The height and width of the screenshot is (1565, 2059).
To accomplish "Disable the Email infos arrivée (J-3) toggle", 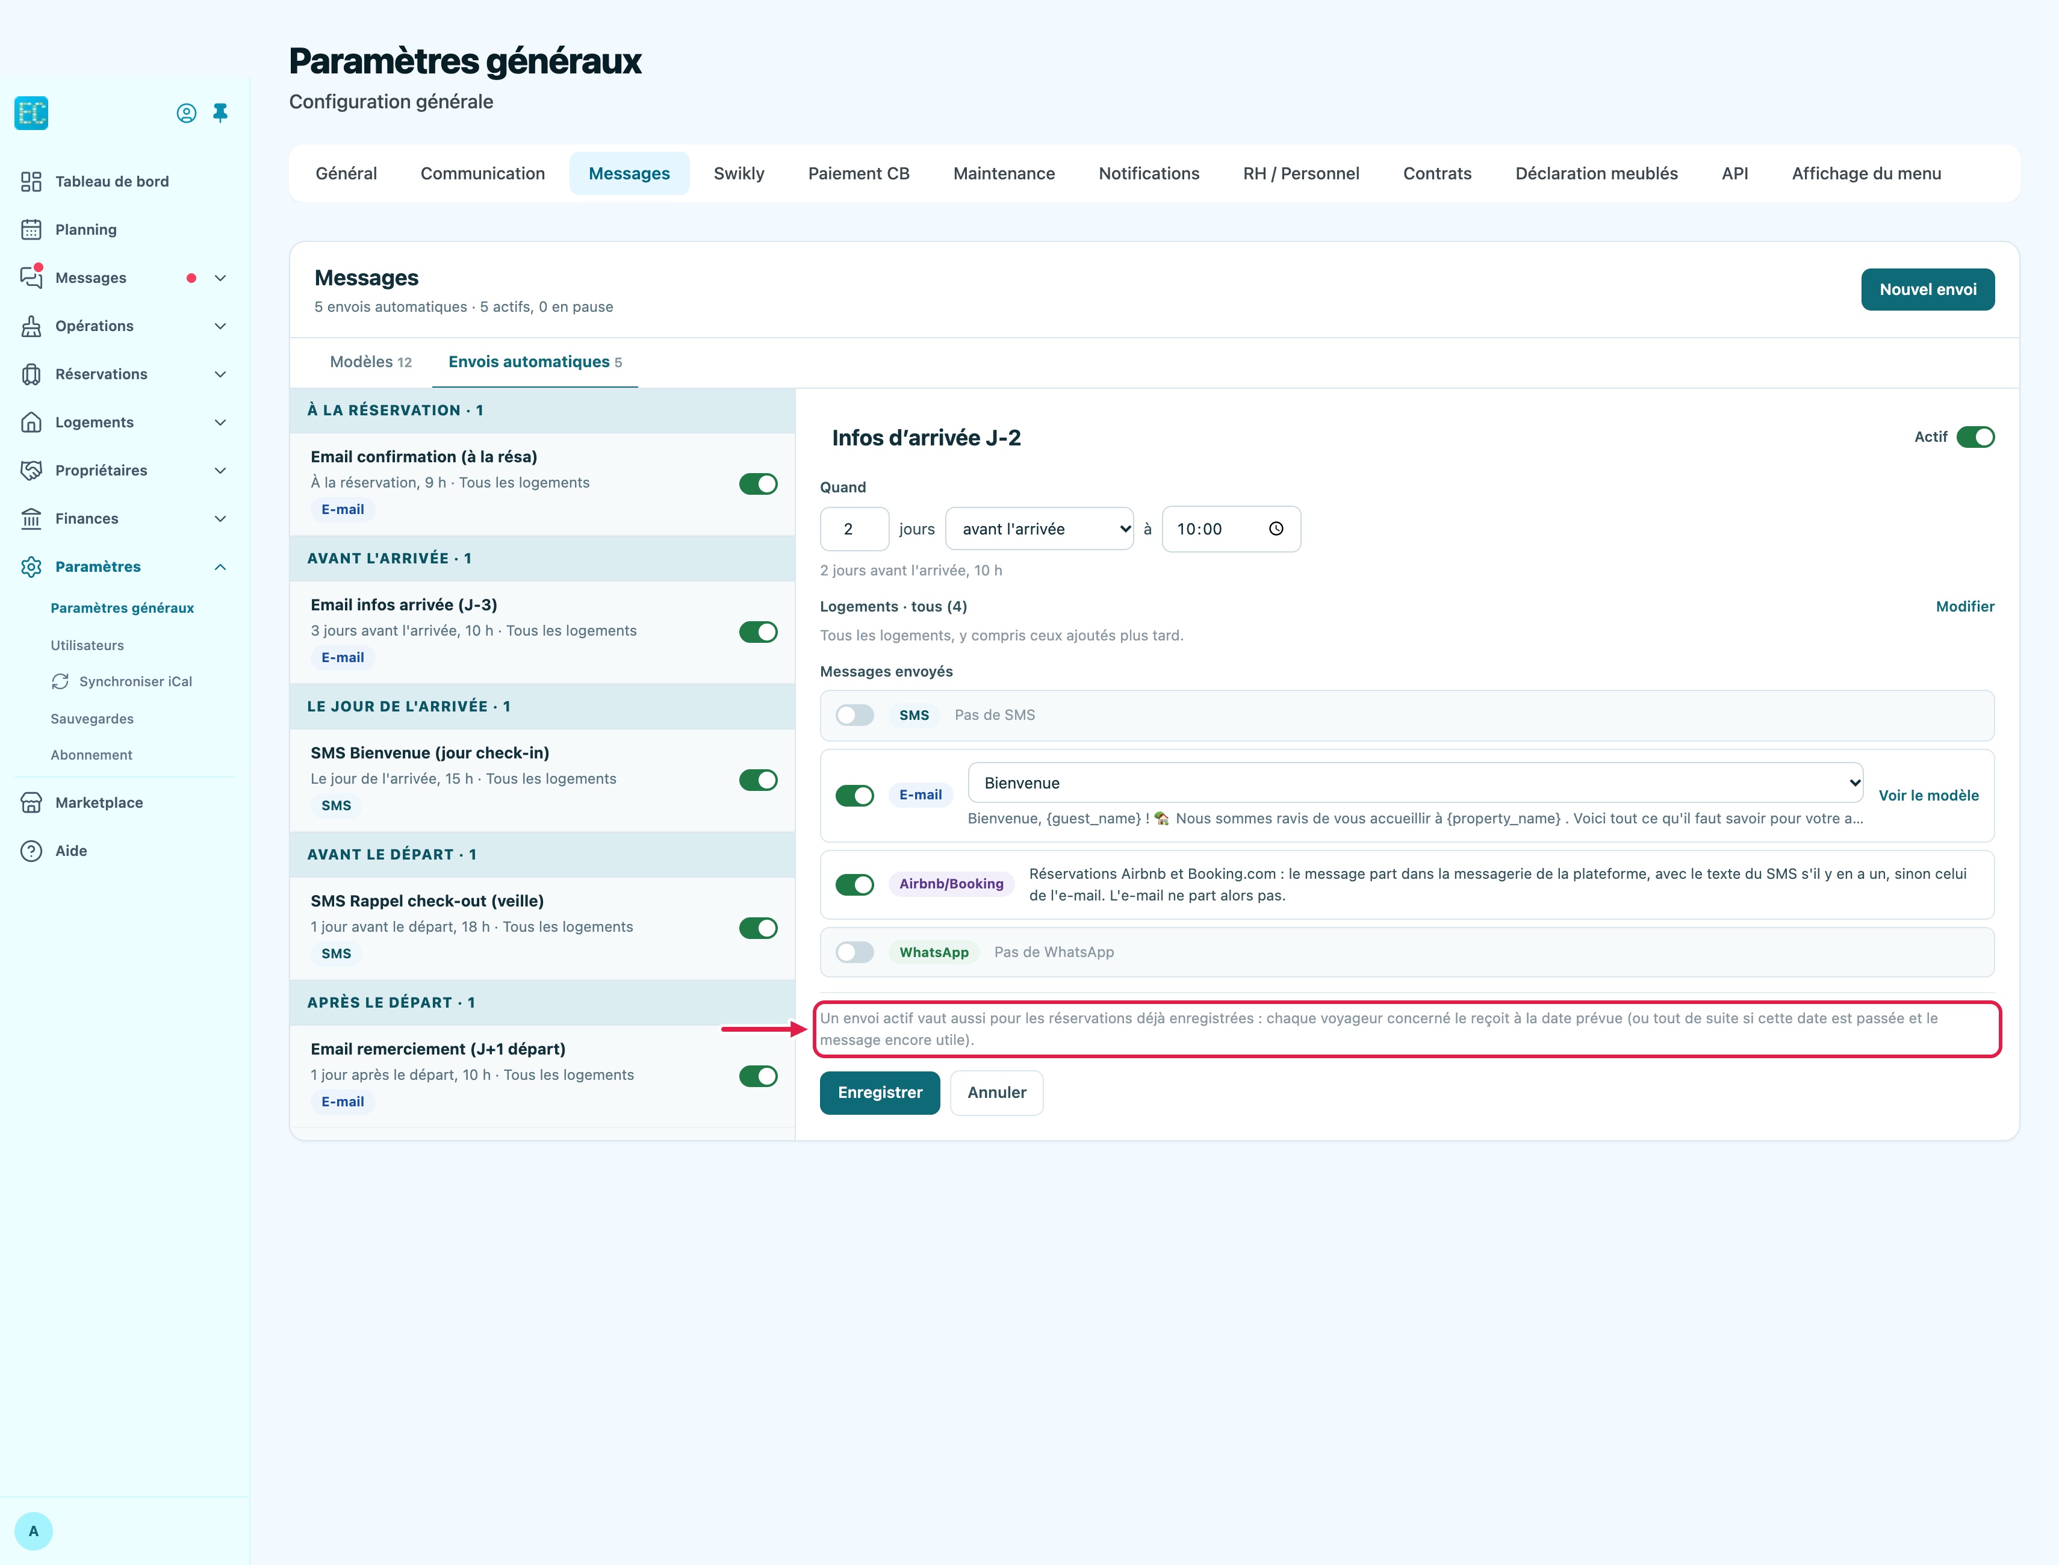I will point(759,631).
